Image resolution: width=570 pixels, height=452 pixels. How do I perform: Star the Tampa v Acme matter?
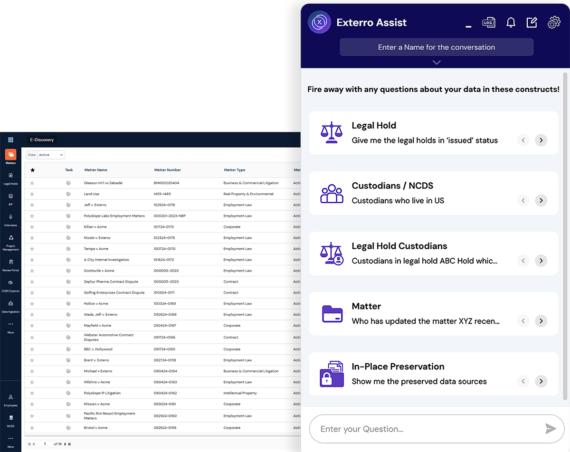[x=32, y=249]
